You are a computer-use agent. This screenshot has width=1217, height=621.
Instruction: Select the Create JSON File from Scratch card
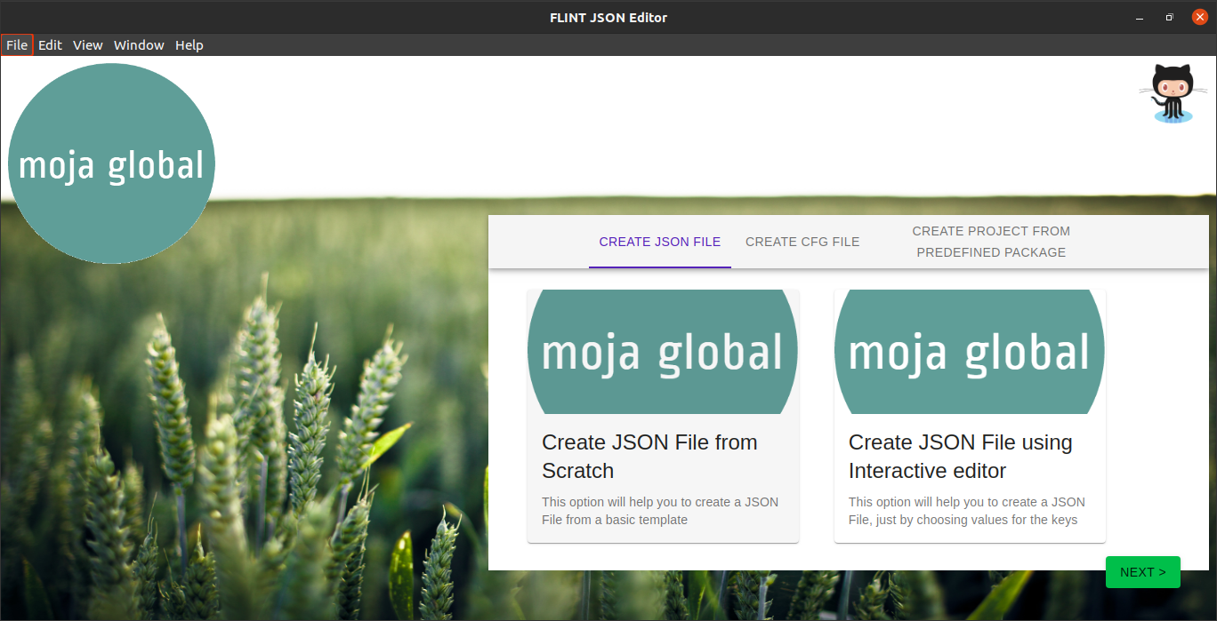649,457
